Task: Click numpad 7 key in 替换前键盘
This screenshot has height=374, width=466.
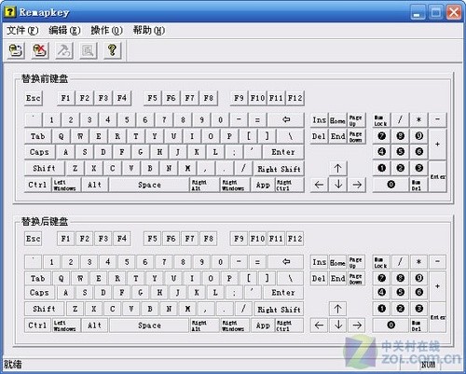Action: point(381,136)
